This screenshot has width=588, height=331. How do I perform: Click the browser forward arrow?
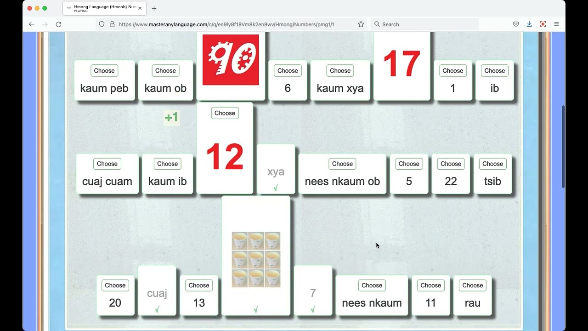tap(45, 24)
